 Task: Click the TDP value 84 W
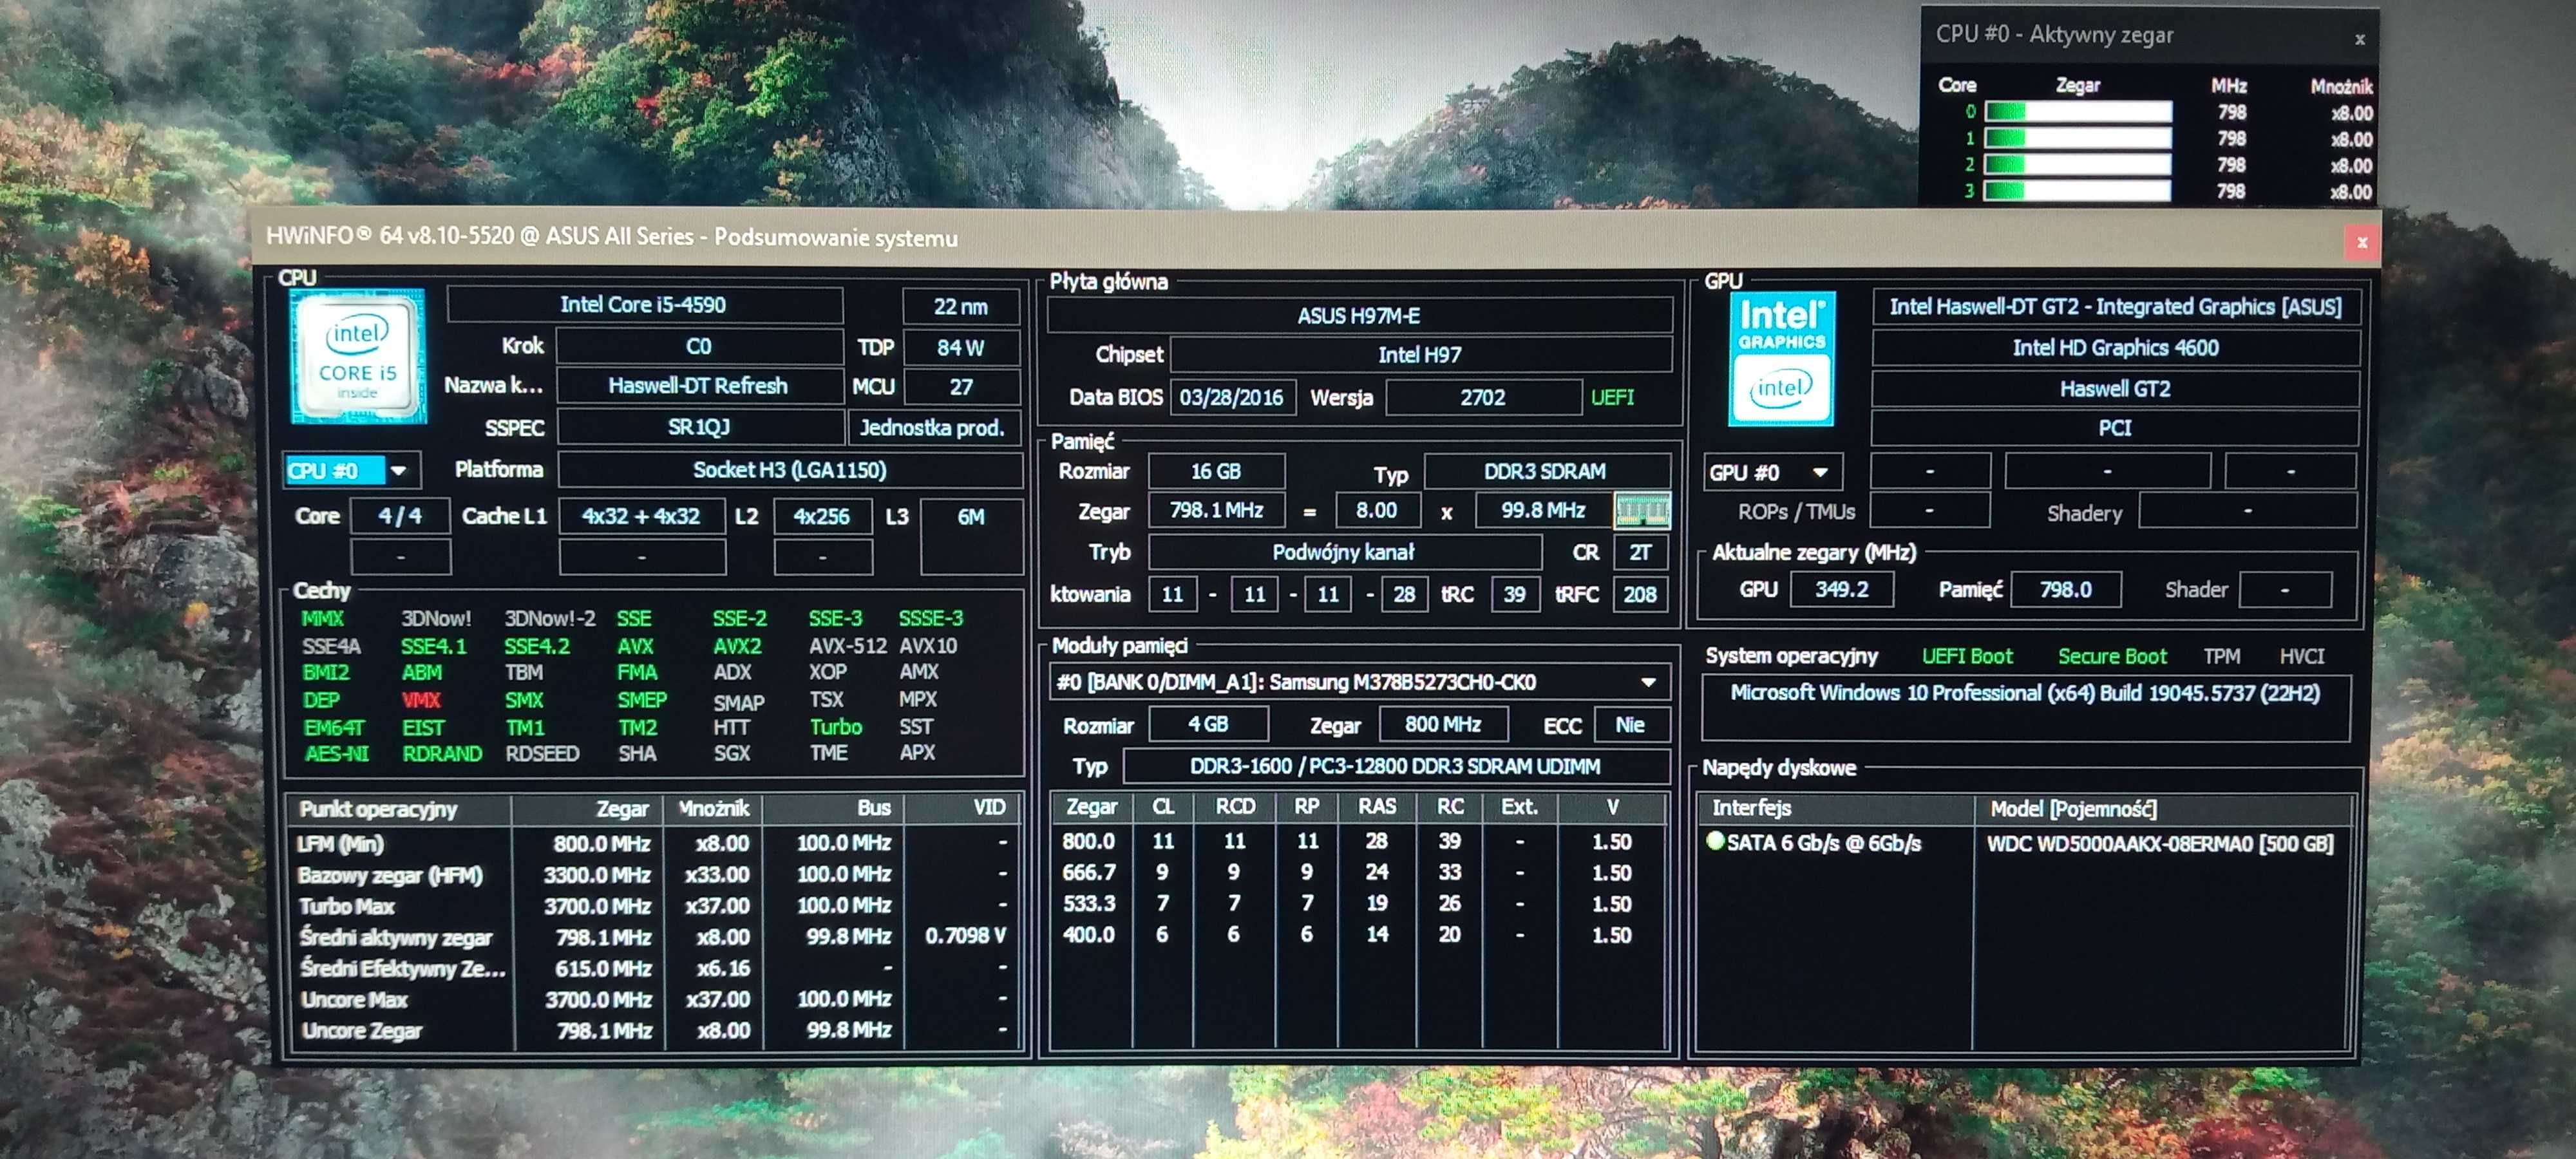(x=960, y=348)
